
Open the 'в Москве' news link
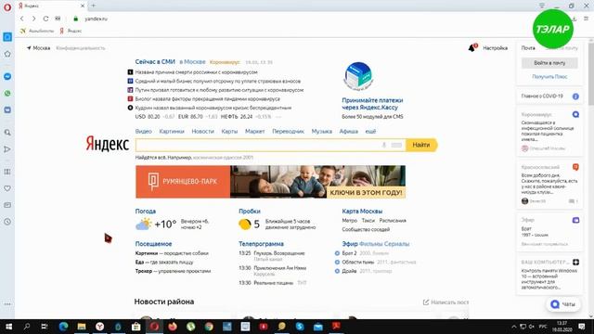coord(192,62)
